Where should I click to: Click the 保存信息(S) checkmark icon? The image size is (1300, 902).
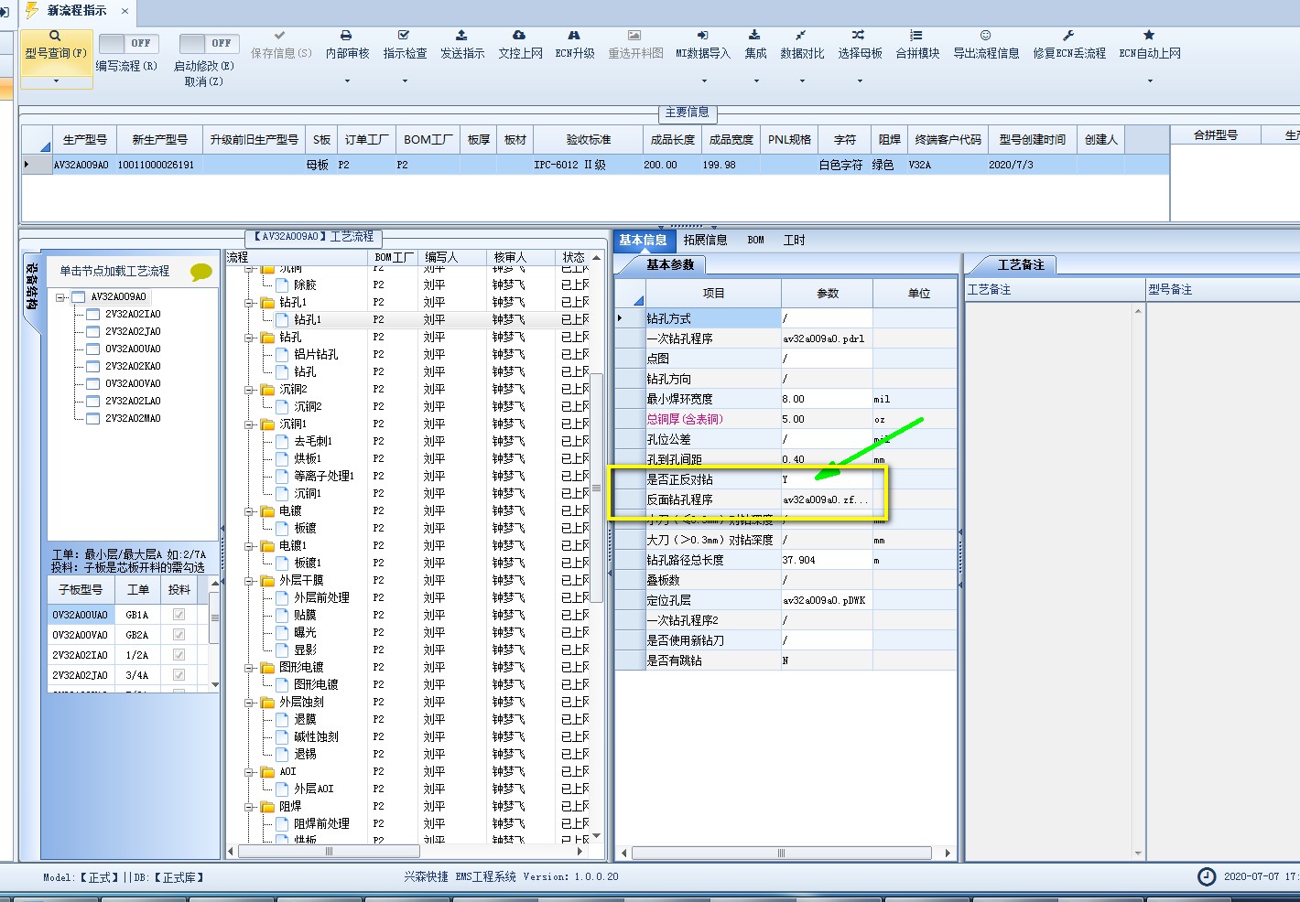pyautogui.click(x=280, y=36)
